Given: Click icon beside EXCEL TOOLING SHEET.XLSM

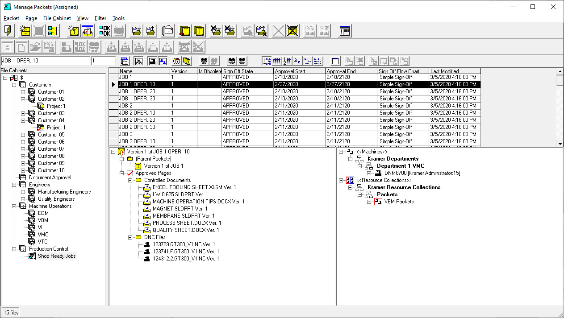Looking at the screenshot, I should pos(147,187).
